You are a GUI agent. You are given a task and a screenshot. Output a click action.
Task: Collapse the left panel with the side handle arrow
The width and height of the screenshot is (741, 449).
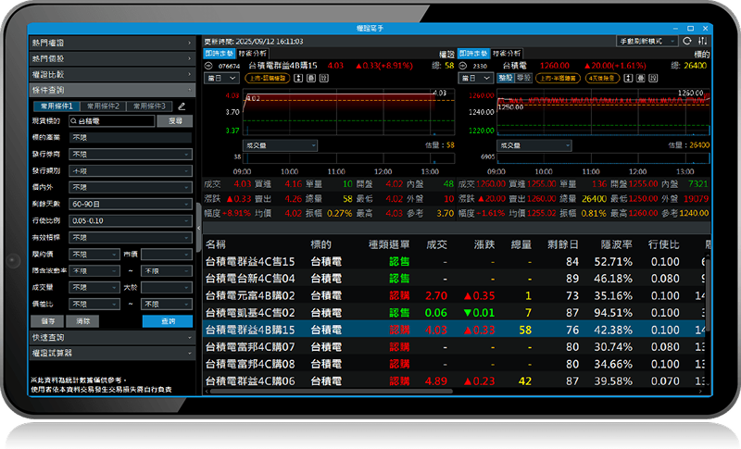199,228
